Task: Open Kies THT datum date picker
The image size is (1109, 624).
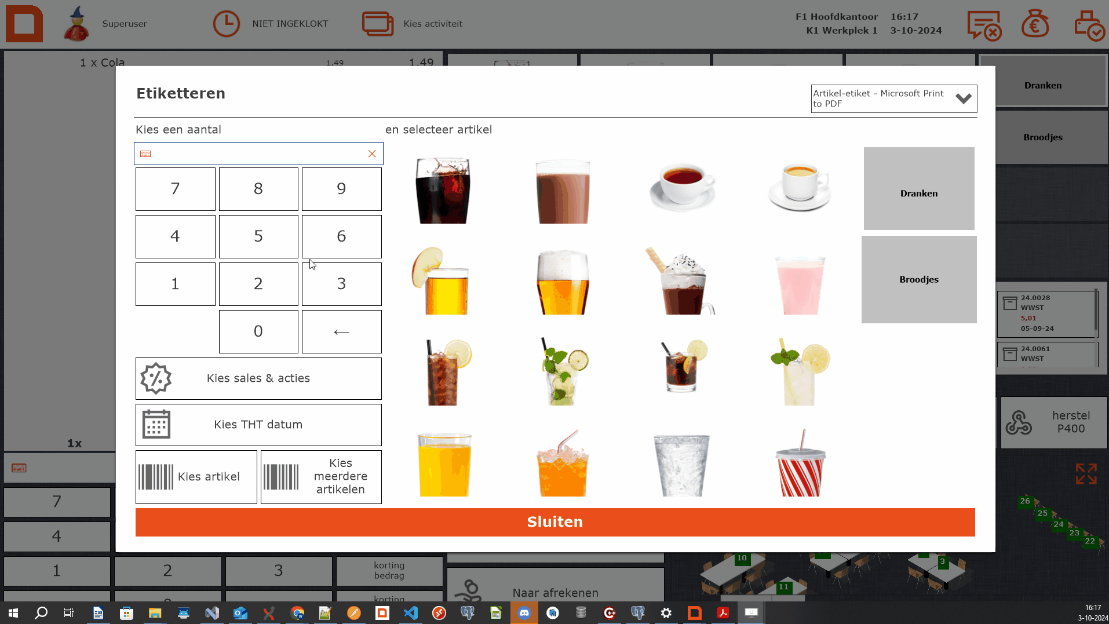Action: point(258,425)
